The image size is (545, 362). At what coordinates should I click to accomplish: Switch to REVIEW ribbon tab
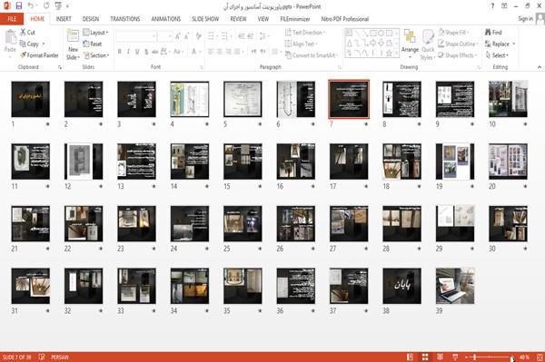click(238, 19)
